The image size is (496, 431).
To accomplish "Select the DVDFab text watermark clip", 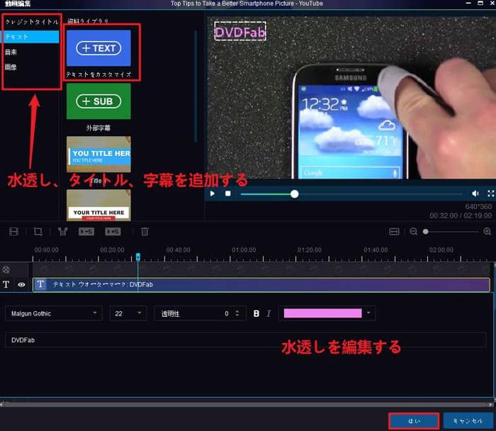I will tap(261, 284).
